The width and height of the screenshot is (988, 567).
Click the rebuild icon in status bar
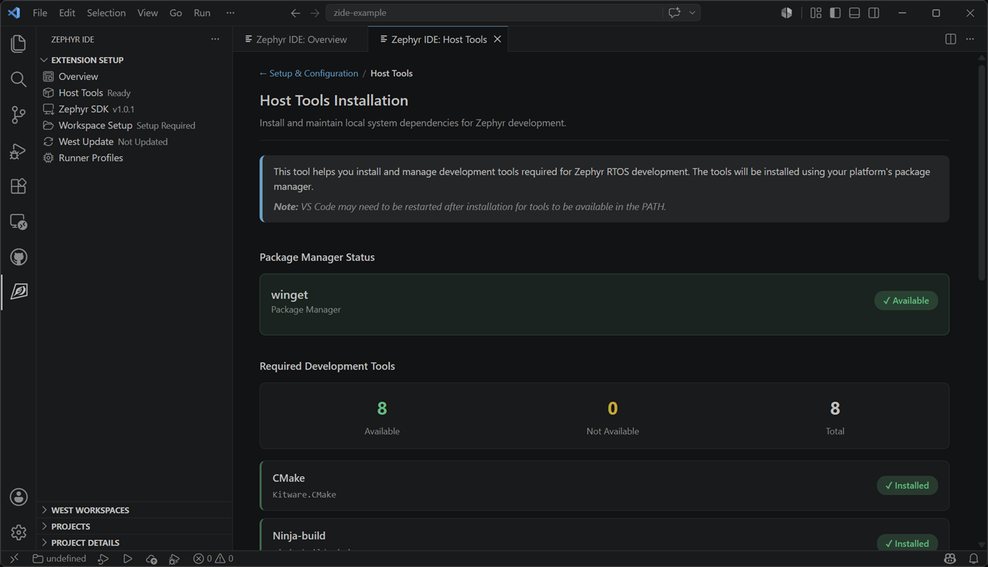103,559
